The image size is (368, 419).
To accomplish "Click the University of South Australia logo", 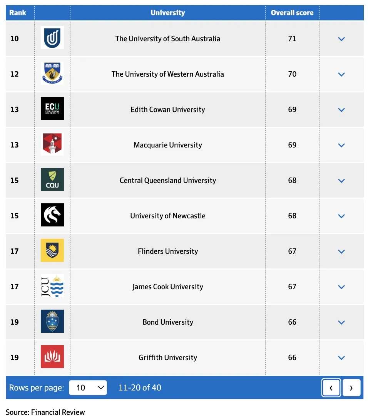I will tap(52, 39).
